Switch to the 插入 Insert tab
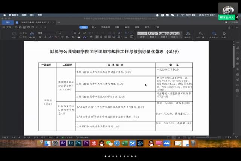 (x=94, y=27)
